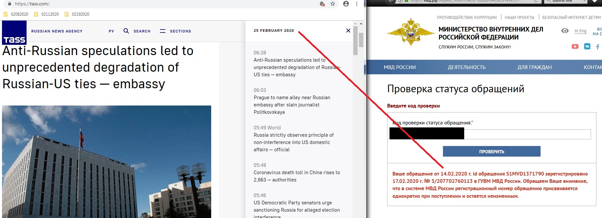Close the 25 February 2020 news panel
The width and height of the screenshot is (602, 218).
tap(348, 31)
